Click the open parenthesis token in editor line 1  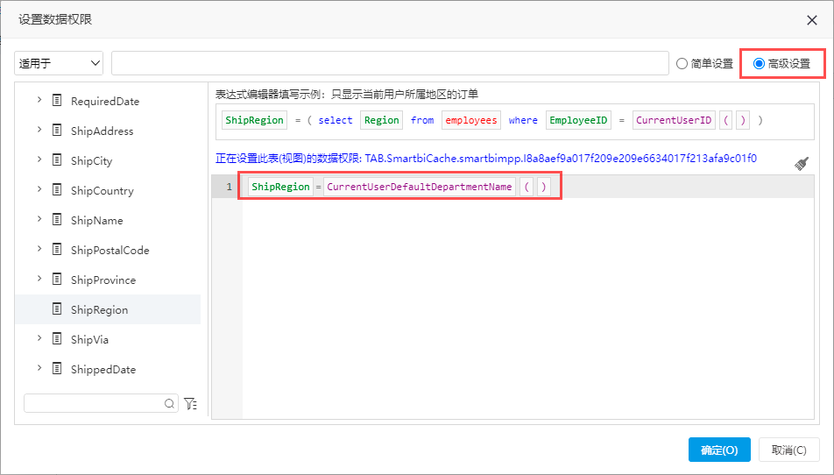527,187
